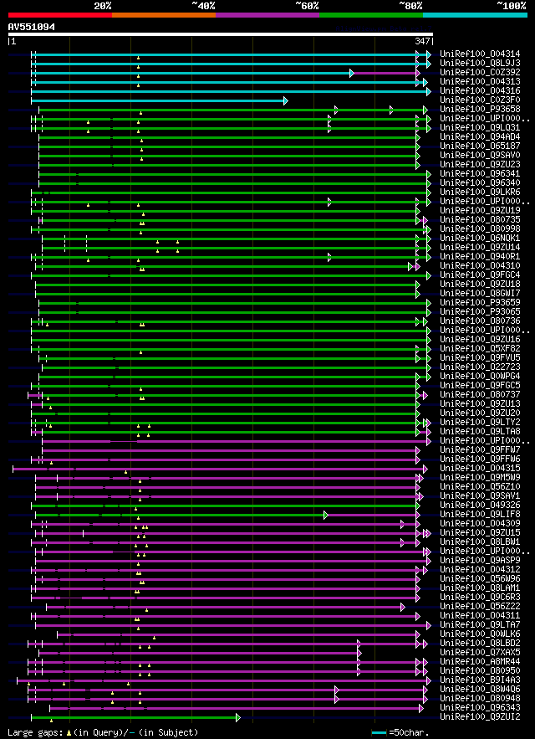Click the yellow gap marker under the Q0WLK6 bar
Screen dimensions: 535x739
(x=154, y=638)
